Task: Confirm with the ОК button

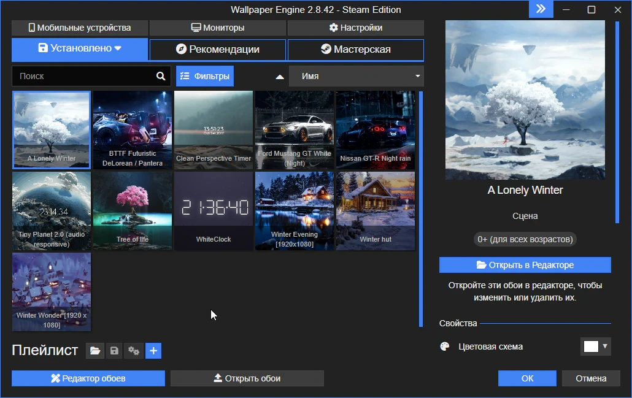Action: tap(527, 378)
